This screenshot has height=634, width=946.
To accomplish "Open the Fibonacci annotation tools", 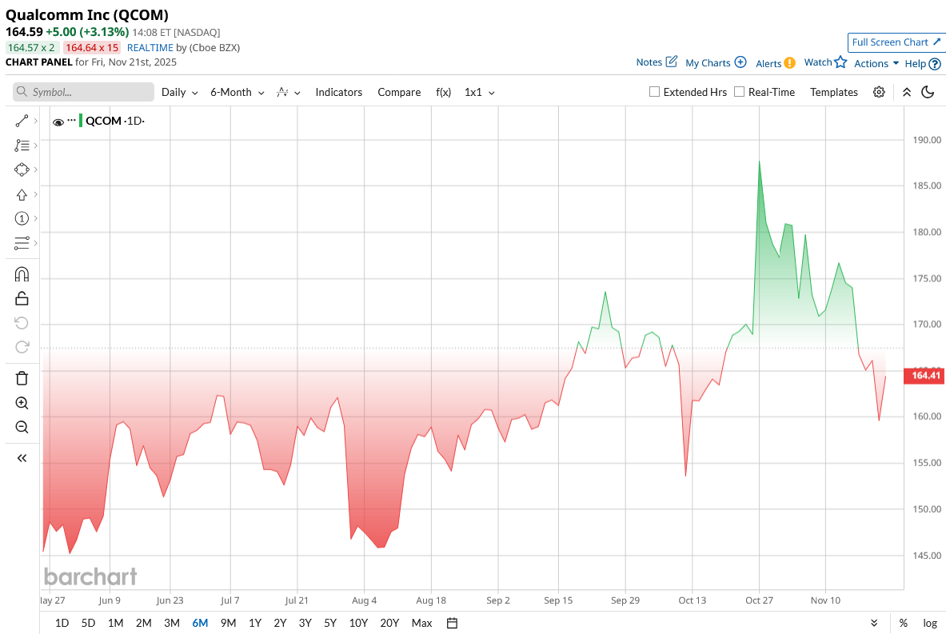I will pos(22,146).
